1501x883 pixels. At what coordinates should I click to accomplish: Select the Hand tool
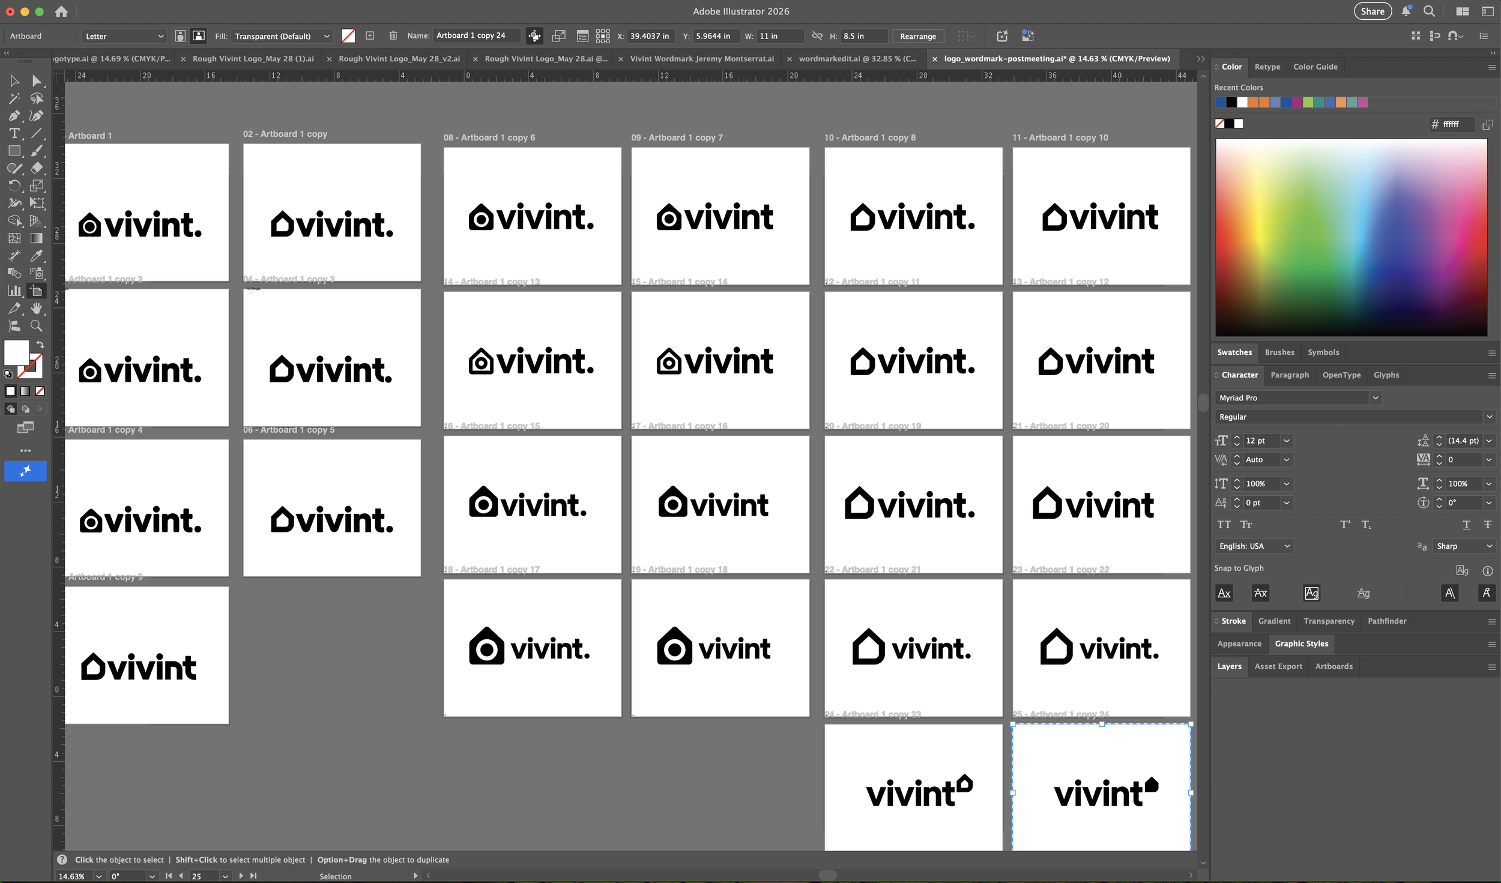(37, 309)
